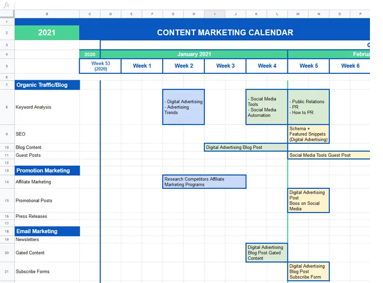The image size is (383, 283).
Task: Select the Week 53 (2020) cell
Action: point(100,66)
